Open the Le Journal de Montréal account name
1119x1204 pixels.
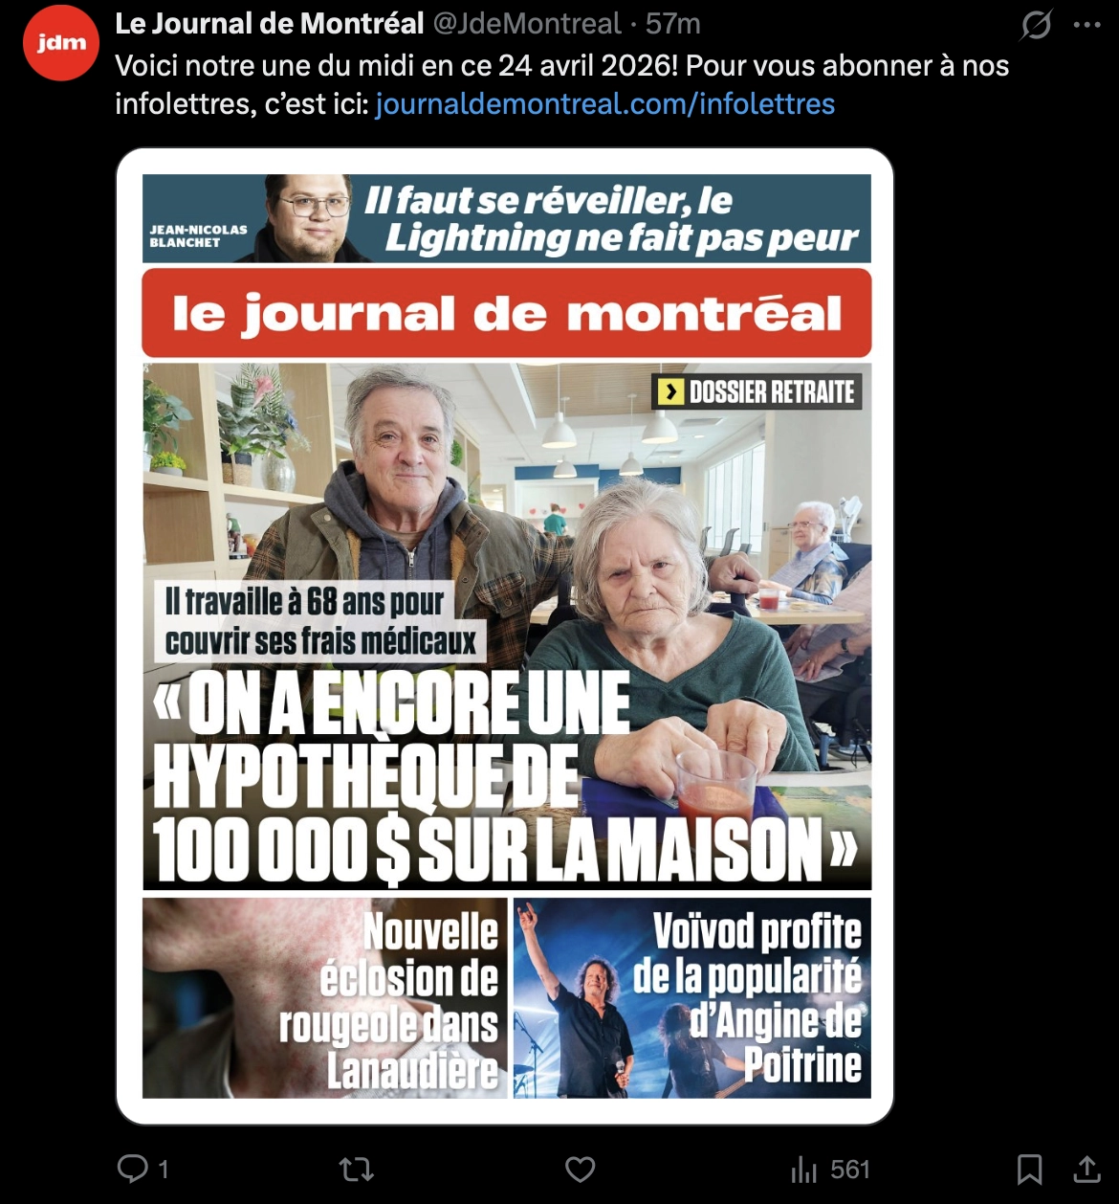click(270, 23)
